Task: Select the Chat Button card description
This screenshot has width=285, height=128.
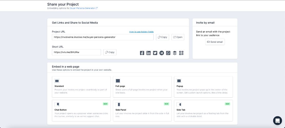Action: pos(81,115)
